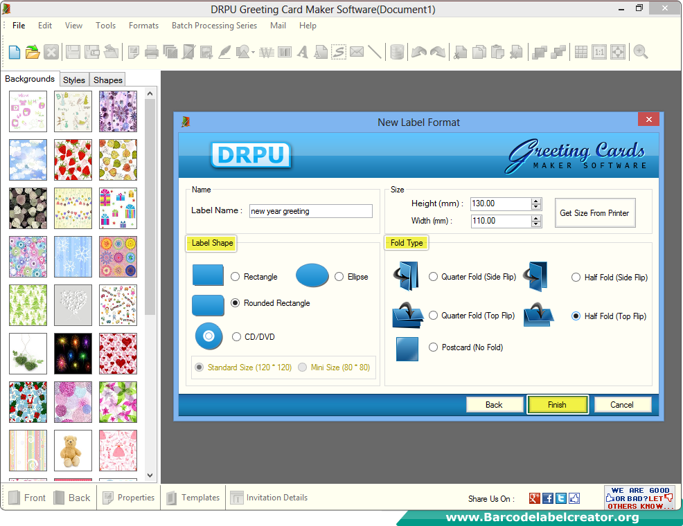Decrease Height value with down arrow

coord(536,207)
